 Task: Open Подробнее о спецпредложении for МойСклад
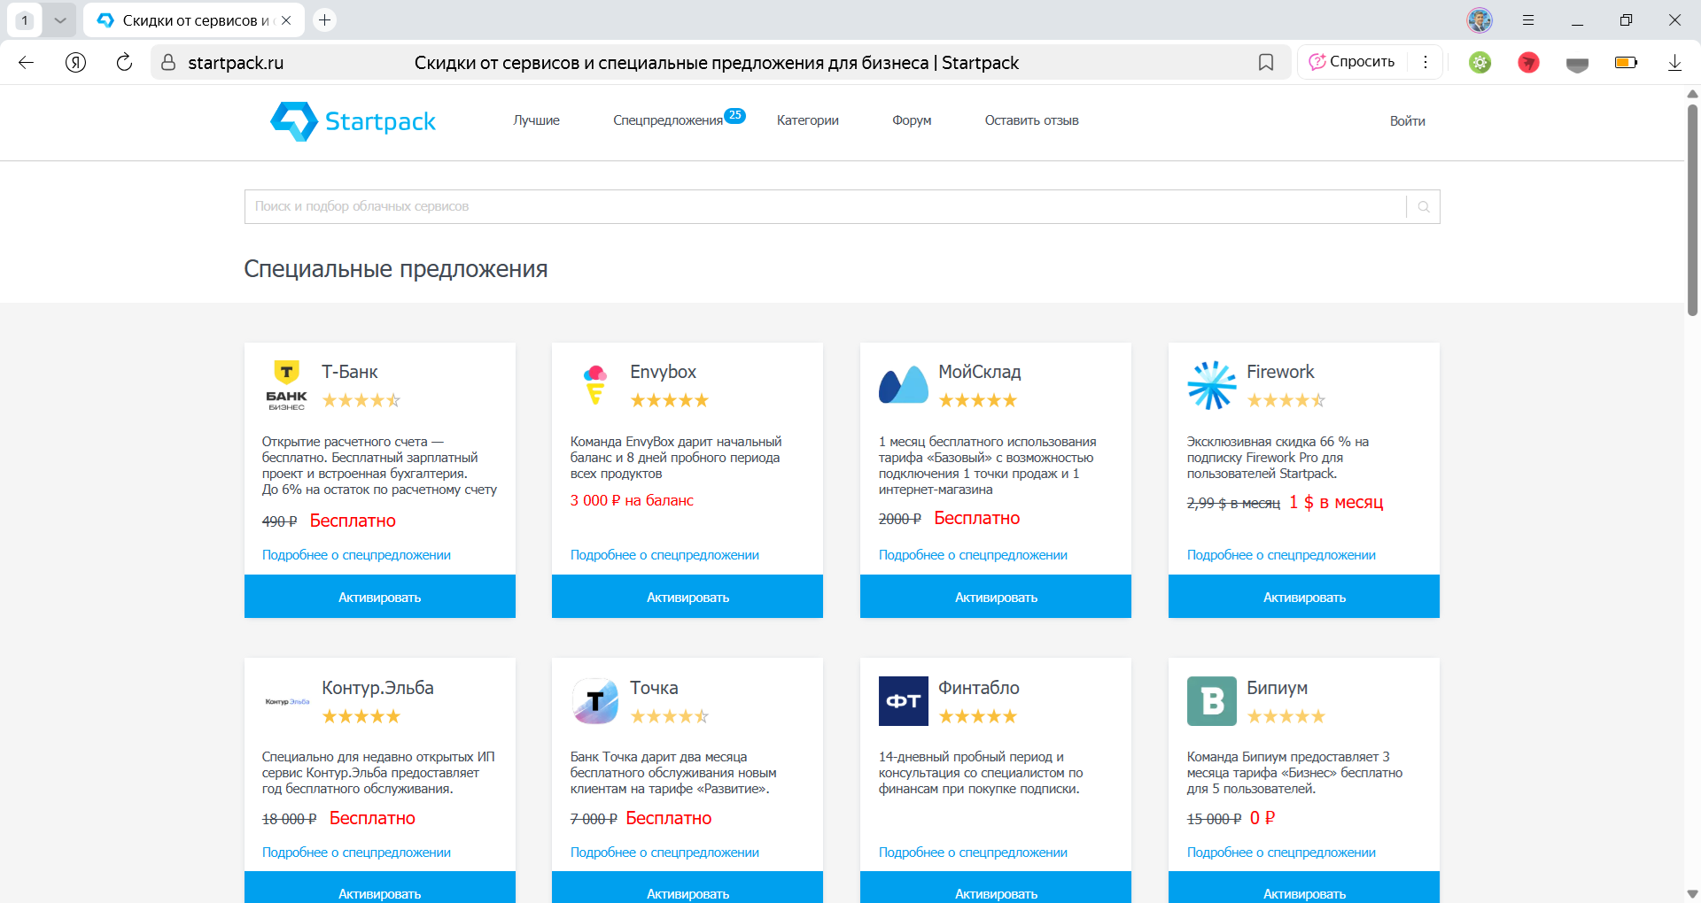click(x=973, y=554)
